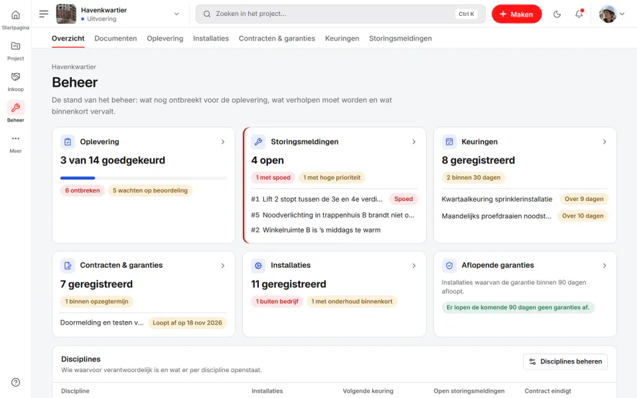Open the help question mark icon
This screenshot has width=637, height=398.
tap(15, 382)
